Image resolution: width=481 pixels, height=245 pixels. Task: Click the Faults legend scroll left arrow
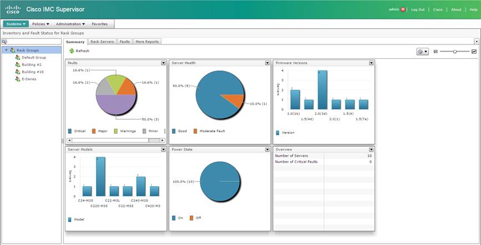click(x=69, y=140)
